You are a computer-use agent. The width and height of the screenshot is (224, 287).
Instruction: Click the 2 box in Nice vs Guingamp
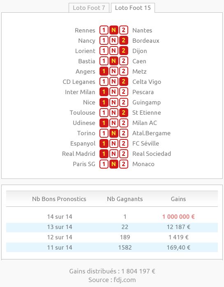tap(124, 102)
